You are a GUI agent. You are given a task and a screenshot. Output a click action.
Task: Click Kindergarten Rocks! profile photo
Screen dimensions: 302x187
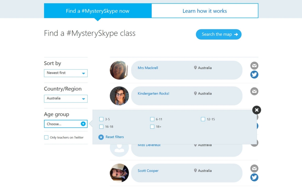click(x=119, y=96)
